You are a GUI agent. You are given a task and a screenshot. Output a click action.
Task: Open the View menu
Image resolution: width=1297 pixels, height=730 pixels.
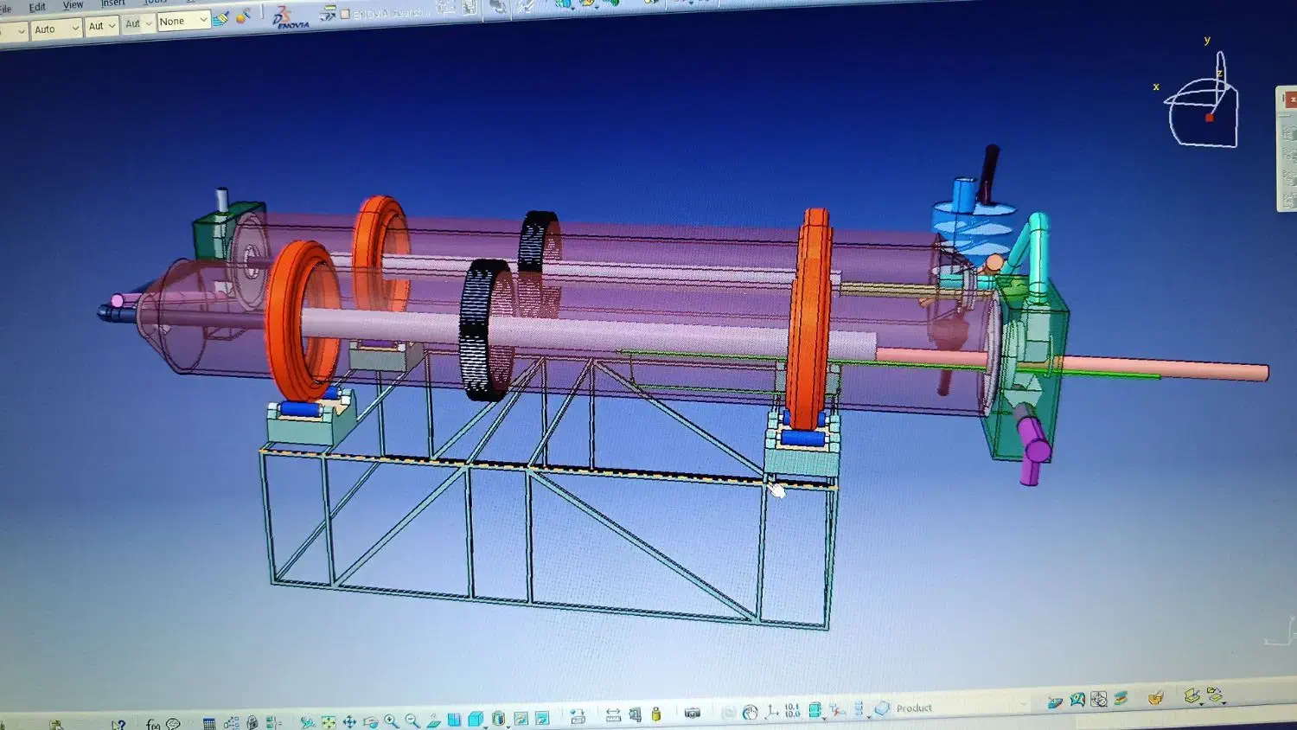click(x=73, y=5)
